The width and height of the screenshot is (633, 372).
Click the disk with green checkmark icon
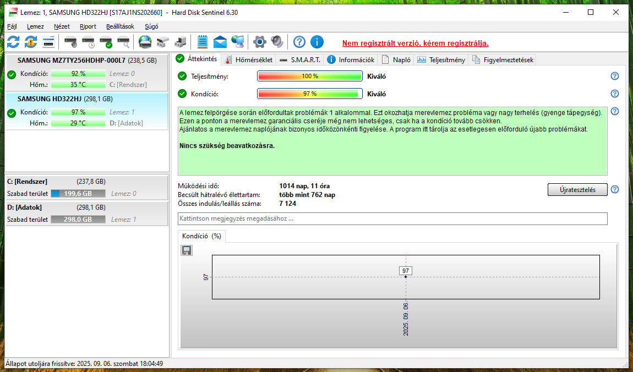click(x=106, y=42)
